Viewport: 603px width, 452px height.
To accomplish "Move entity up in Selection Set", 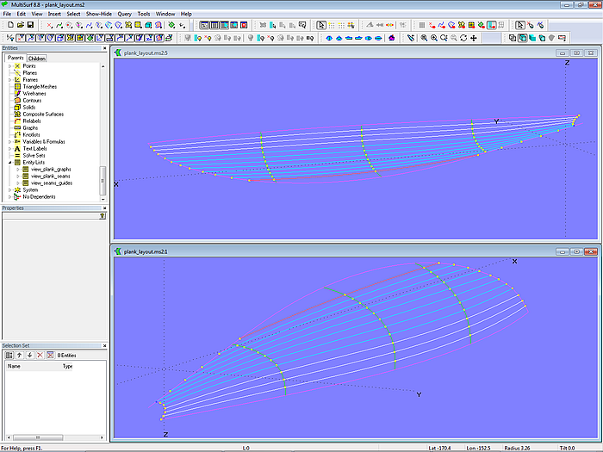I will click(19, 355).
